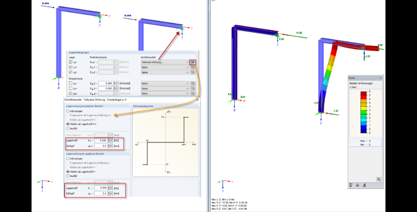Viewport: 417px width, 212px height.
Task: Click the spinner on Schlupf uy+ field
Action: 109,146
